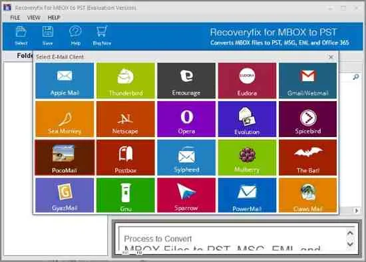Image resolution: width=366 pixels, height=262 pixels.
Task: Close the Select E-Mail Client dialog
Action: pos(331,57)
